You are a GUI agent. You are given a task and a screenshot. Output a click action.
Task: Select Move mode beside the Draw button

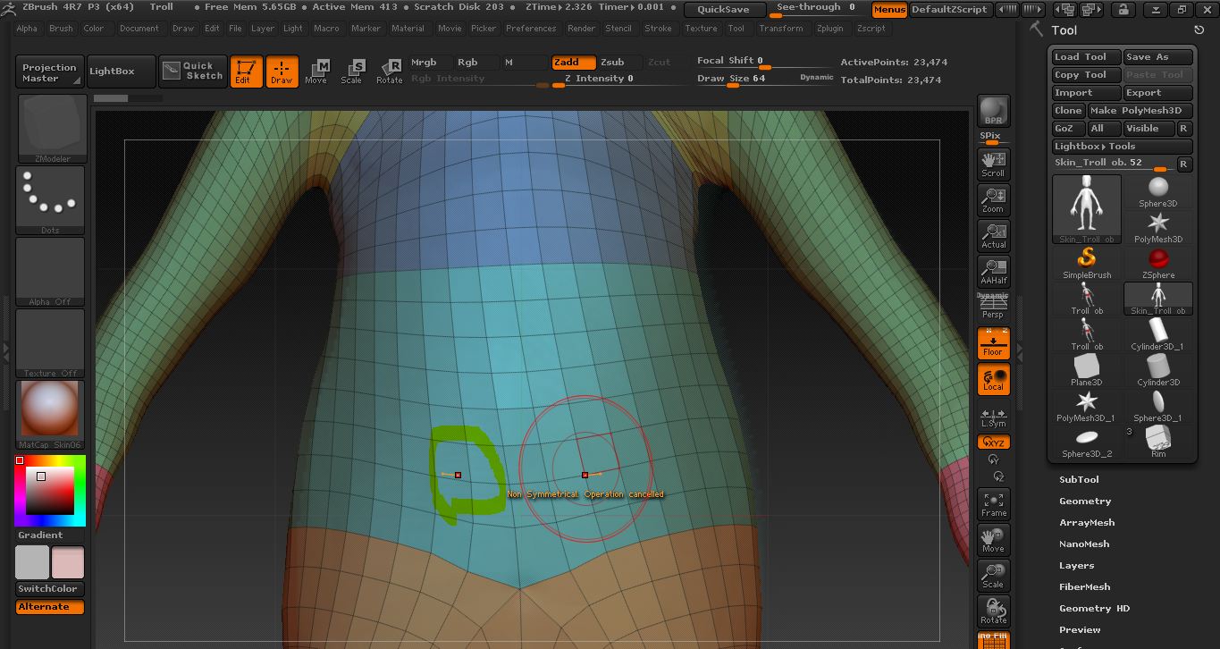[x=316, y=72]
